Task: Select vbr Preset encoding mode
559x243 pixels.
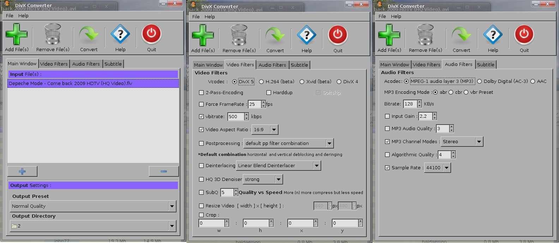Action: (466, 92)
